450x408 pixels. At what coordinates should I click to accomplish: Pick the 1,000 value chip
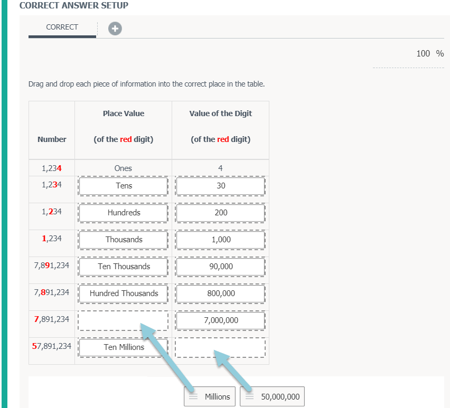coord(221,240)
